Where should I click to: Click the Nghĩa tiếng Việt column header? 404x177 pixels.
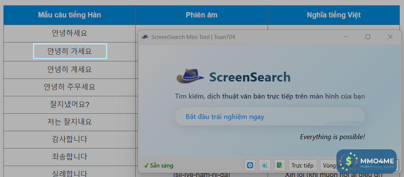coord(334,15)
